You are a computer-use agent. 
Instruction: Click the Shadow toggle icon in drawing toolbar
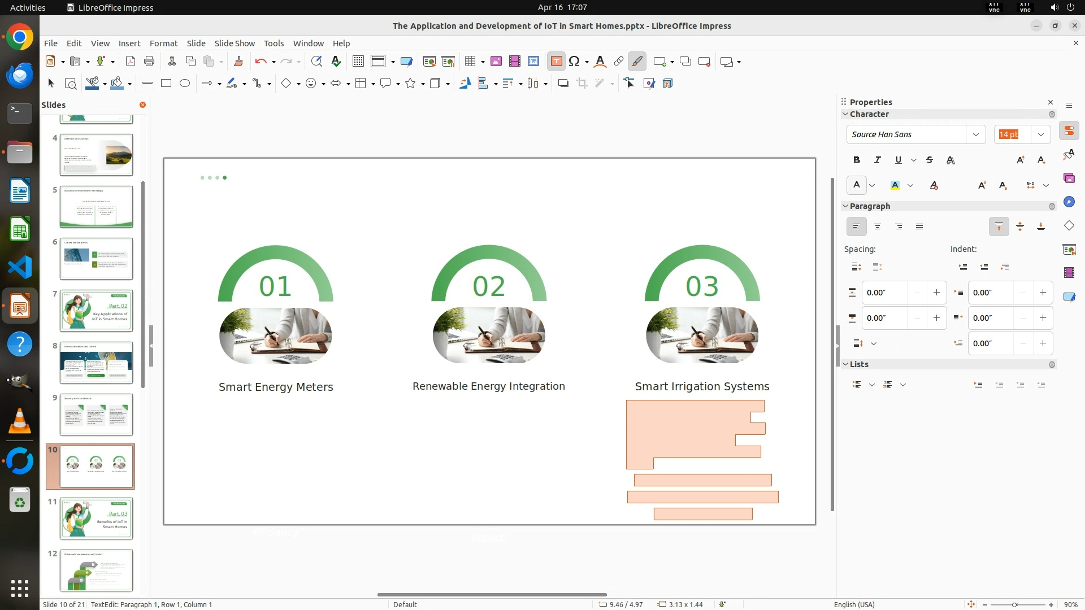563,84
